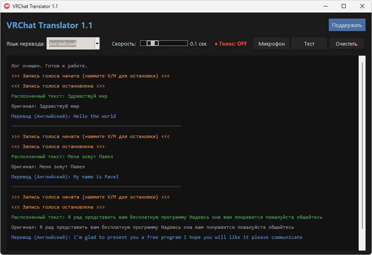The width and height of the screenshot is (372, 255).
Task: Click the VRChat Translator 1.1 heading
Action: point(49,25)
